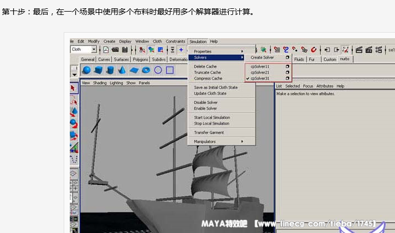Click the NURBS circle shelf icon
This screenshot has width=395, height=233.
pos(158,70)
